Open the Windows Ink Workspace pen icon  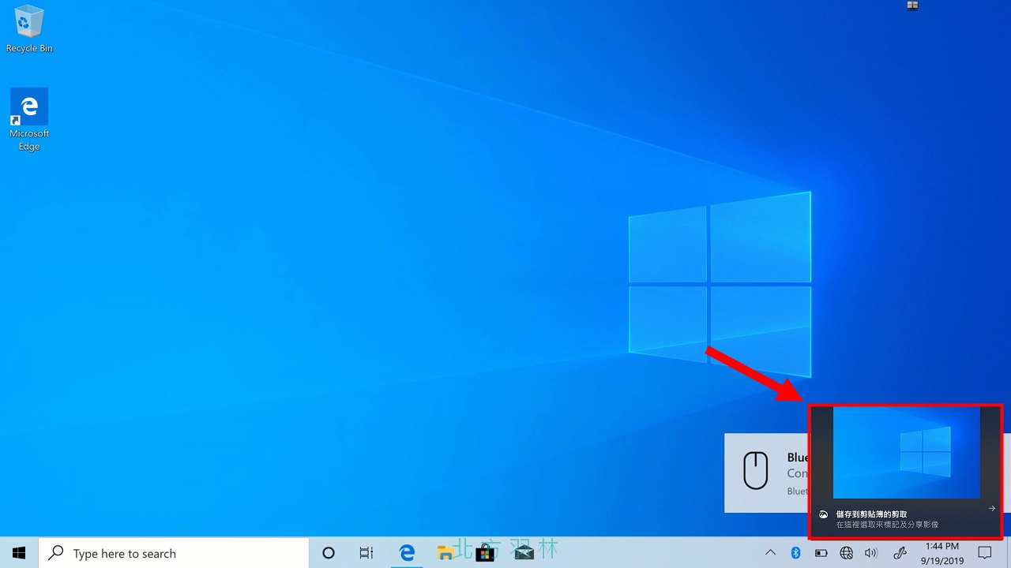pyautogui.click(x=900, y=553)
